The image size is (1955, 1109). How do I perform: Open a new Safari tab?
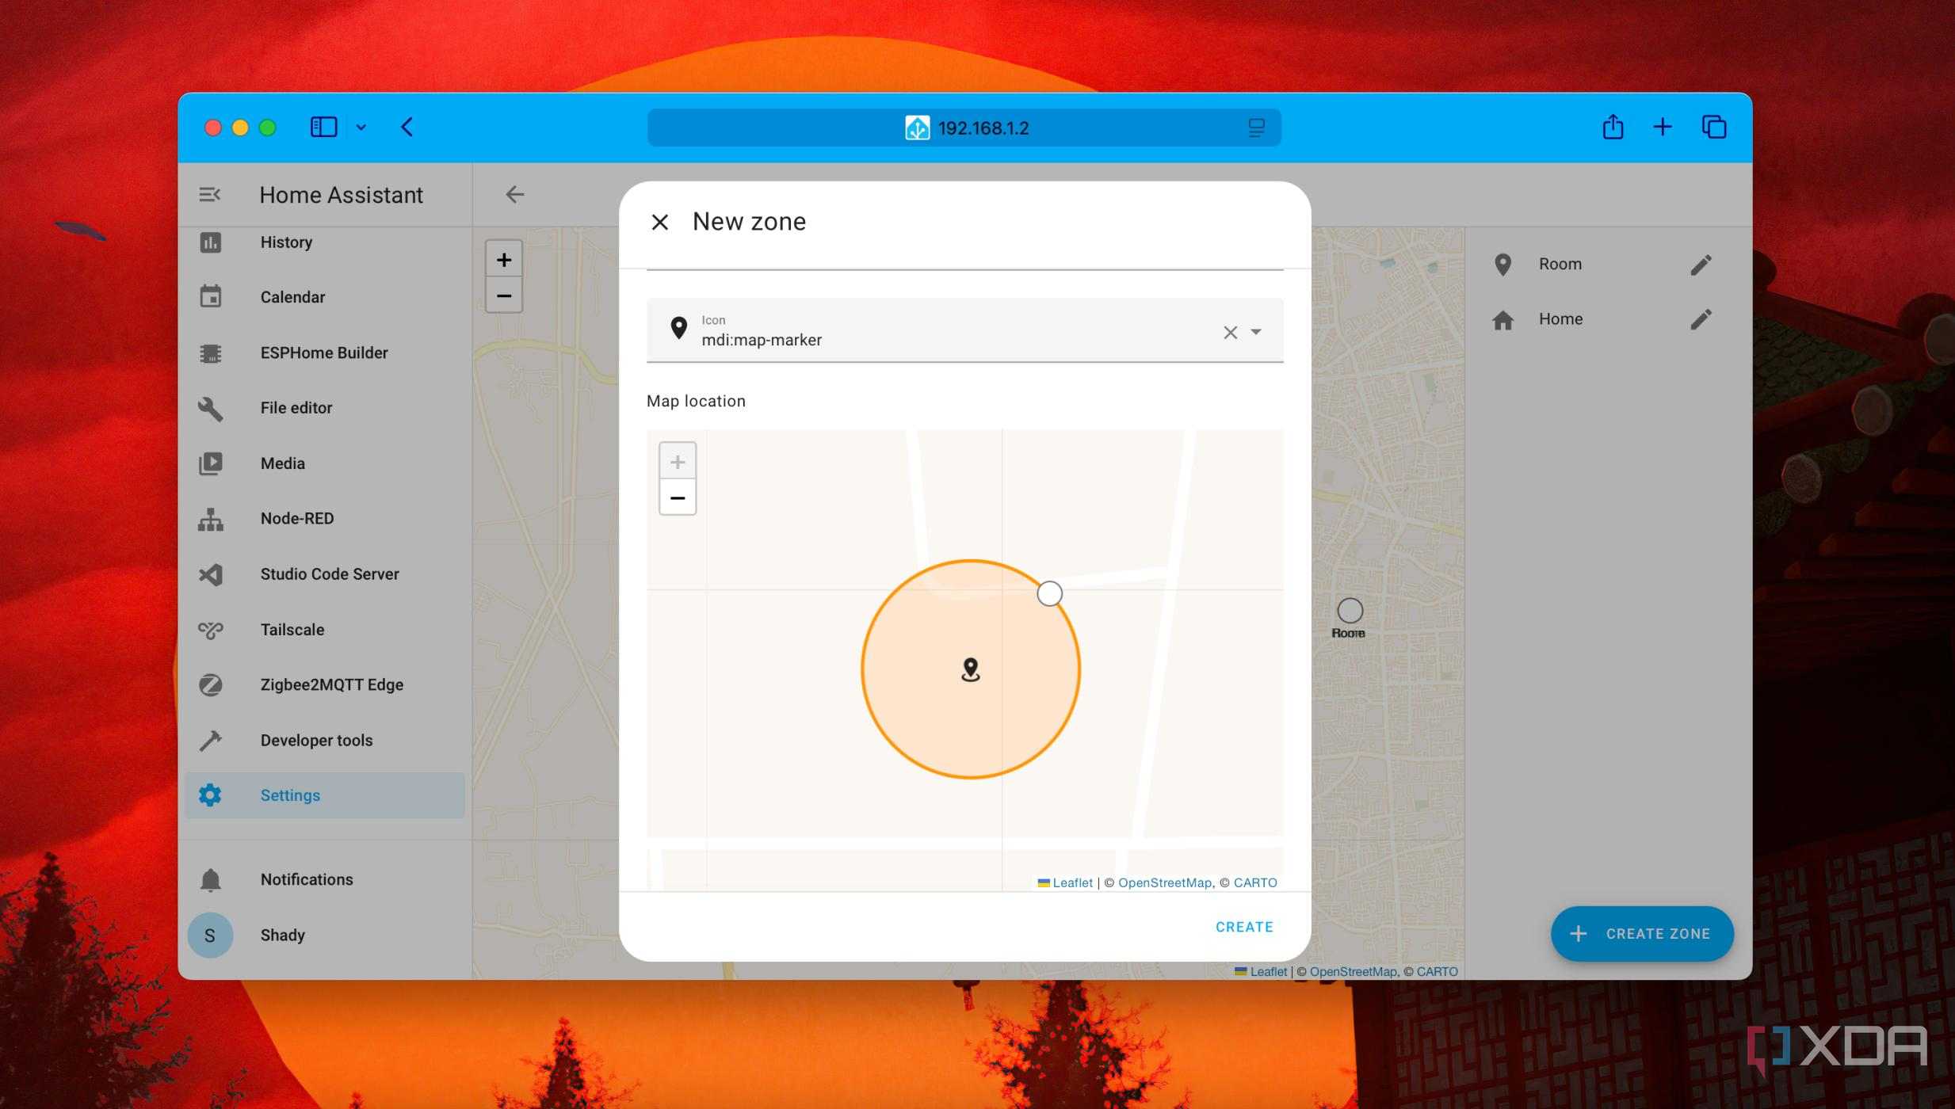click(1663, 128)
